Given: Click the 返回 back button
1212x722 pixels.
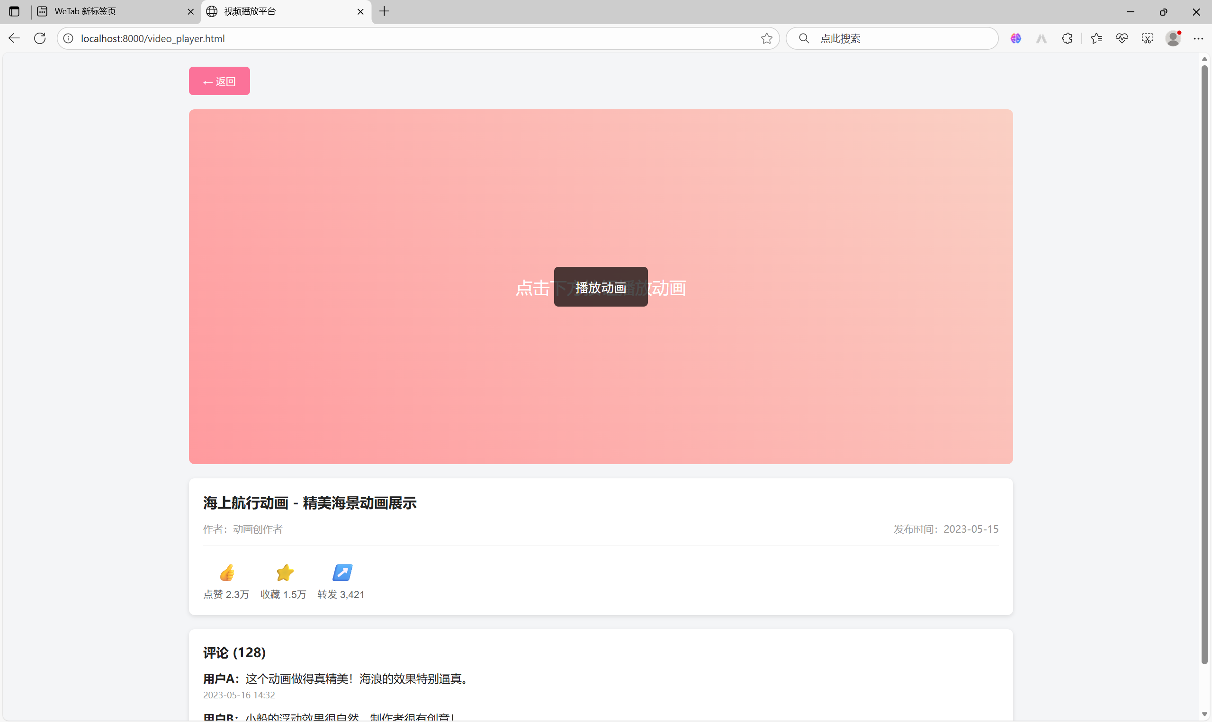Looking at the screenshot, I should click(219, 81).
